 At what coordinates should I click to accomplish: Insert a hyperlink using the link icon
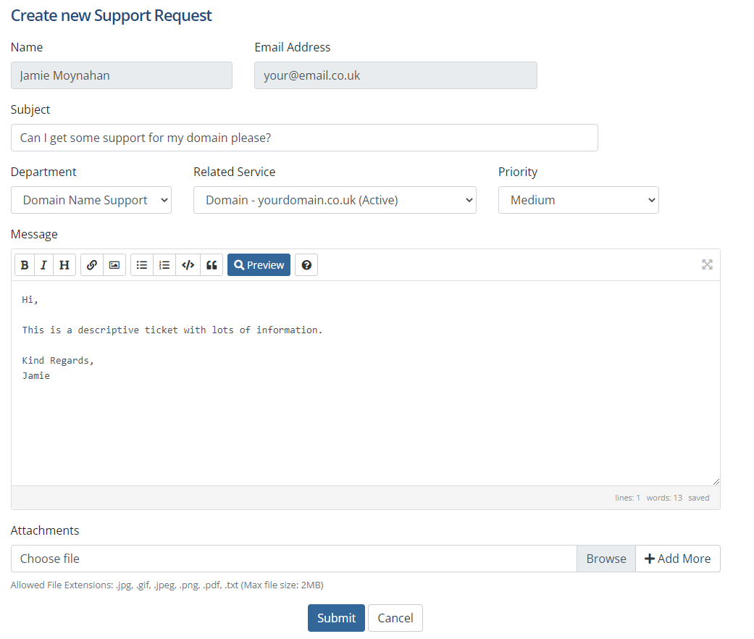click(92, 265)
